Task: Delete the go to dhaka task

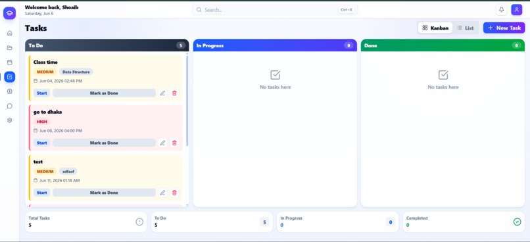Action: coord(174,143)
